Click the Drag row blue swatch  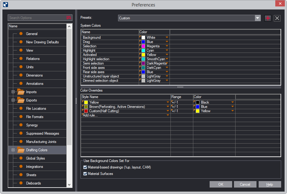click(143, 42)
